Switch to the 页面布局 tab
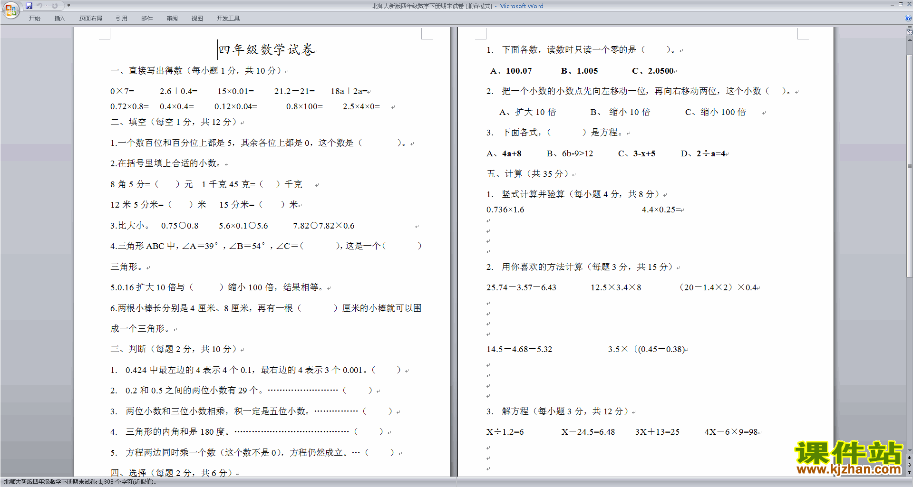Screen dimensions: 913x487 pyautogui.click(x=91, y=19)
